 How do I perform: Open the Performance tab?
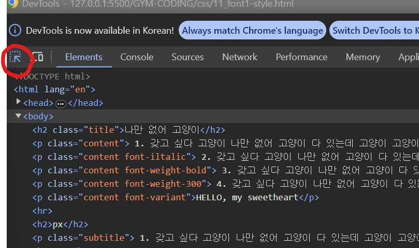301,57
